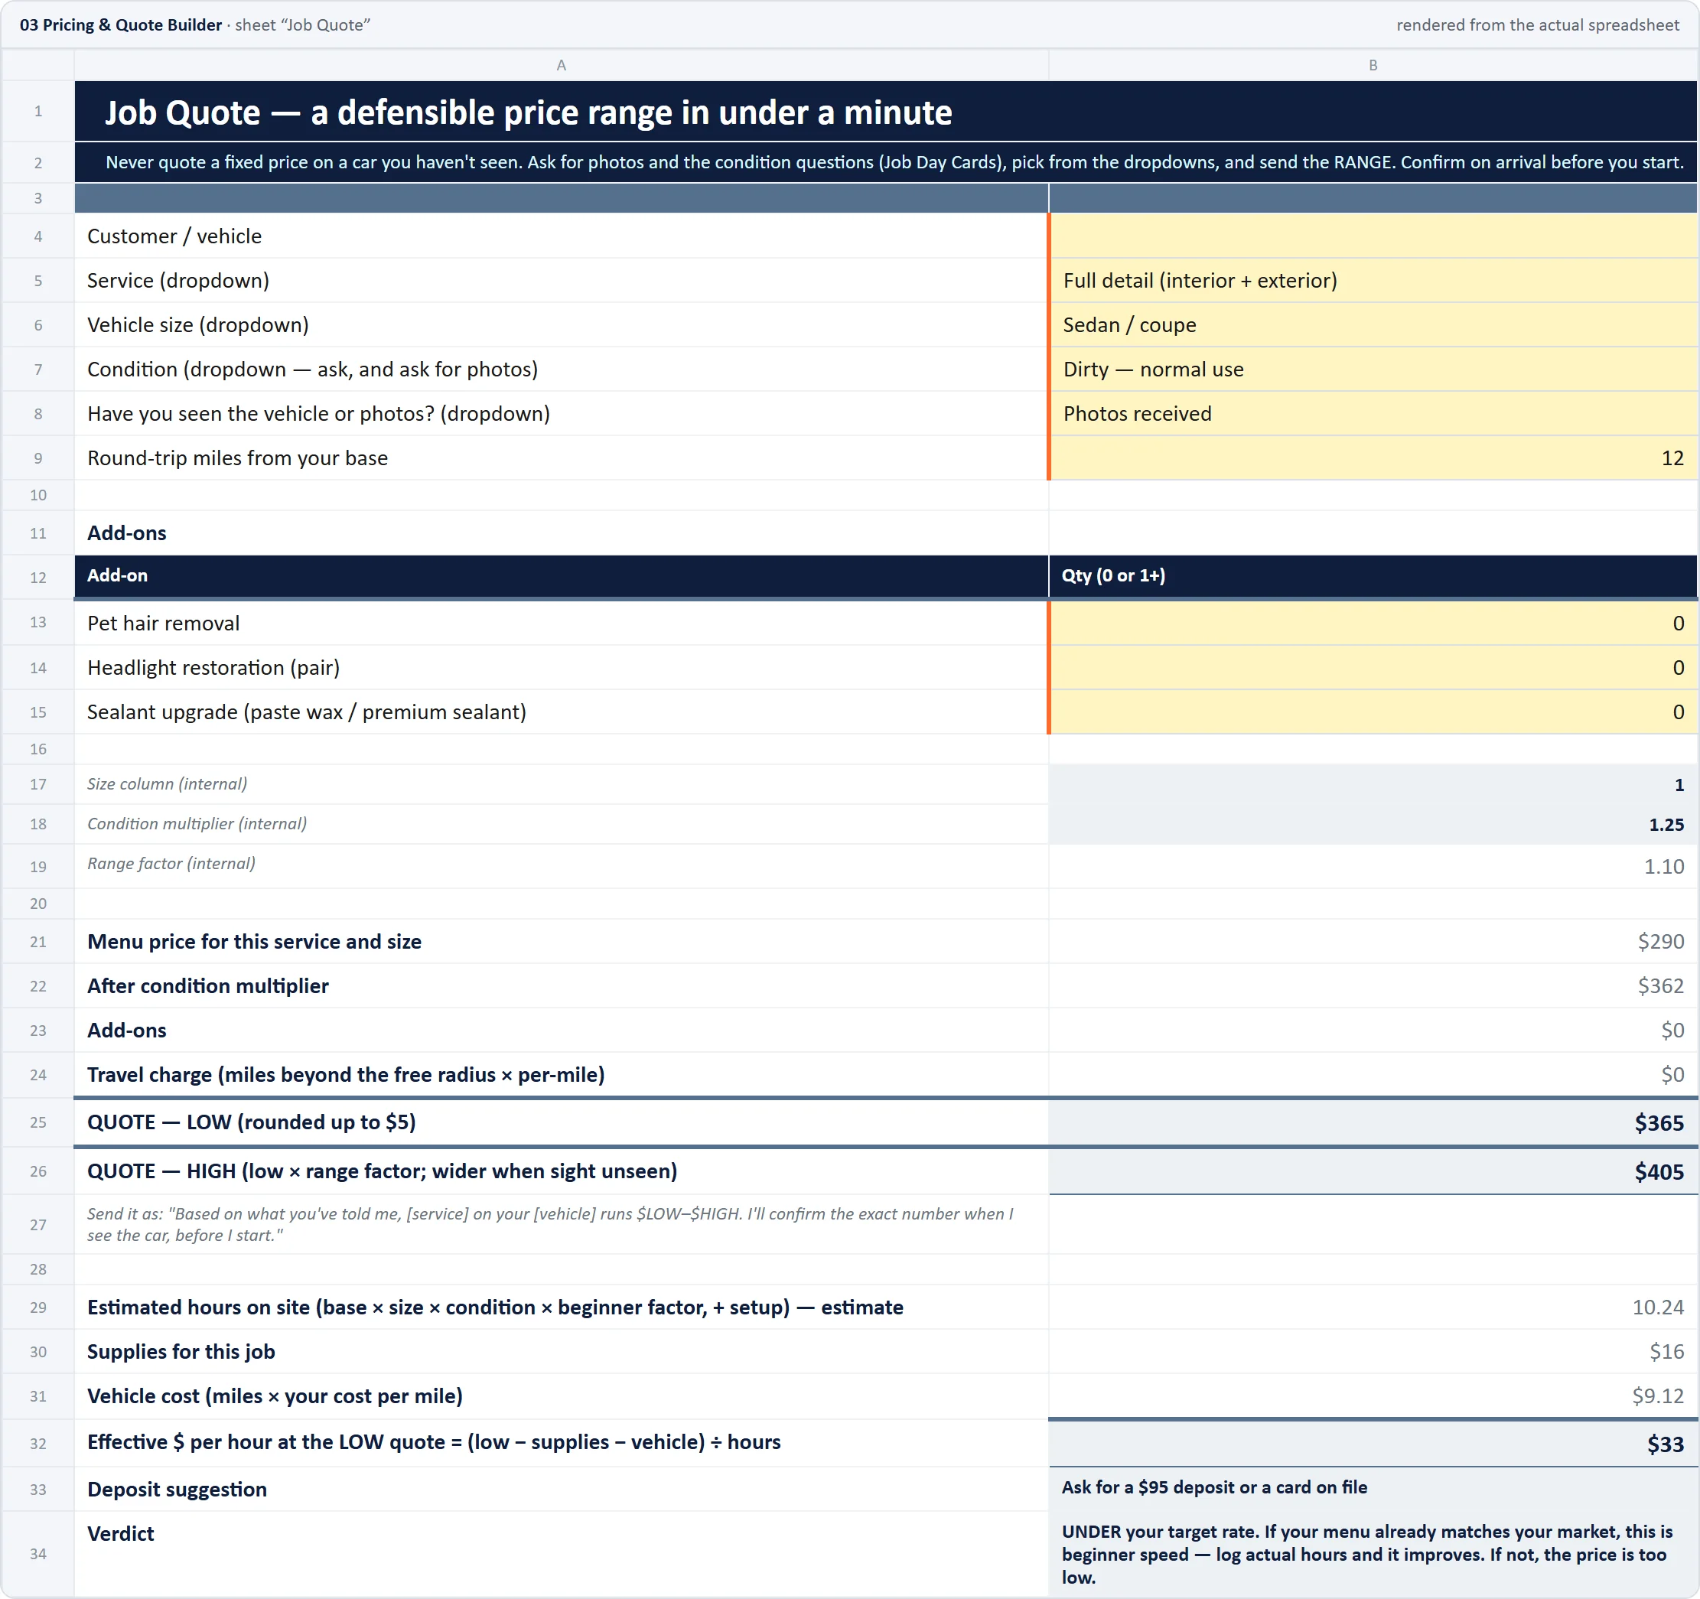Open the Service dropdown showing Full detail
Image resolution: width=1700 pixels, height=1599 pixels.
point(1373,281)
